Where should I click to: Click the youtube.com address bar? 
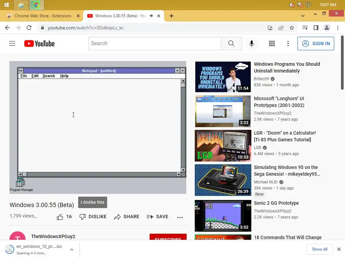(152, 28)
